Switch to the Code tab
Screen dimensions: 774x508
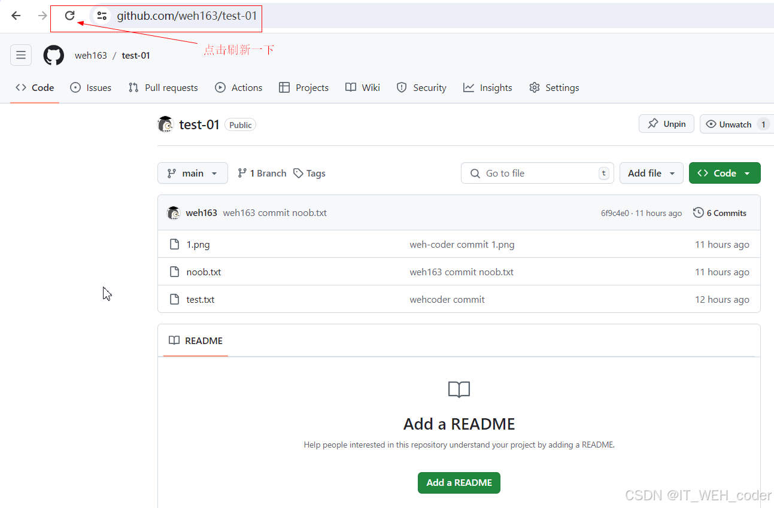tap(35, 87)
